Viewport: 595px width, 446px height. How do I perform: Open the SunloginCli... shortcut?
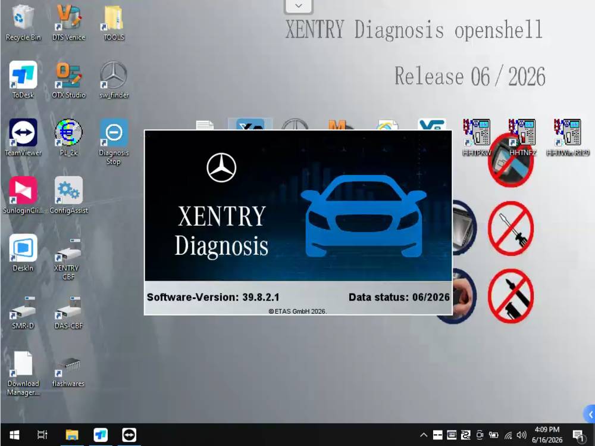click(x=23, y=195)
